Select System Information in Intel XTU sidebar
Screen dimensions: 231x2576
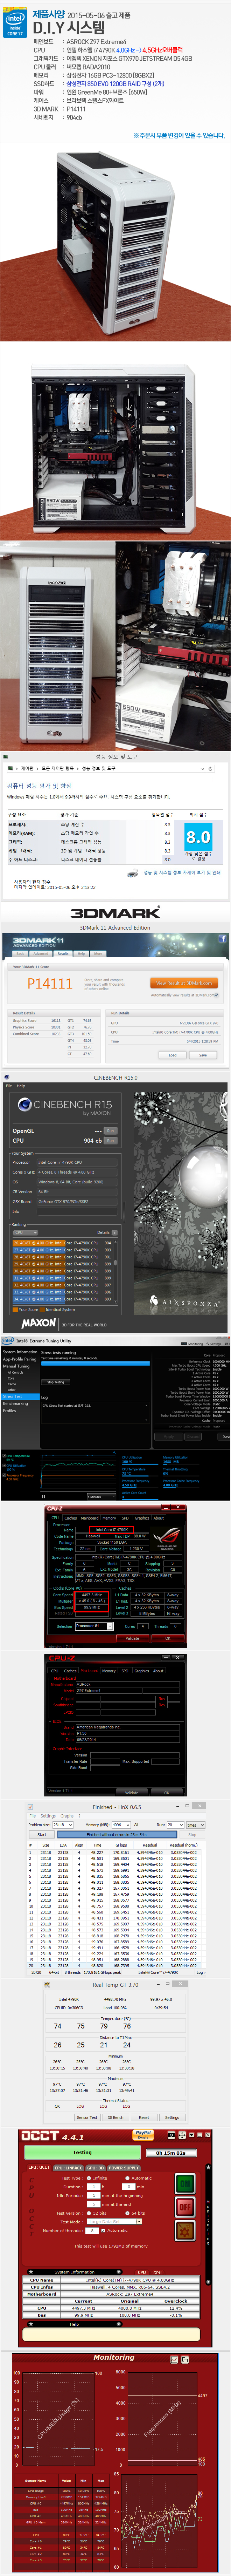pos(20,1352)
